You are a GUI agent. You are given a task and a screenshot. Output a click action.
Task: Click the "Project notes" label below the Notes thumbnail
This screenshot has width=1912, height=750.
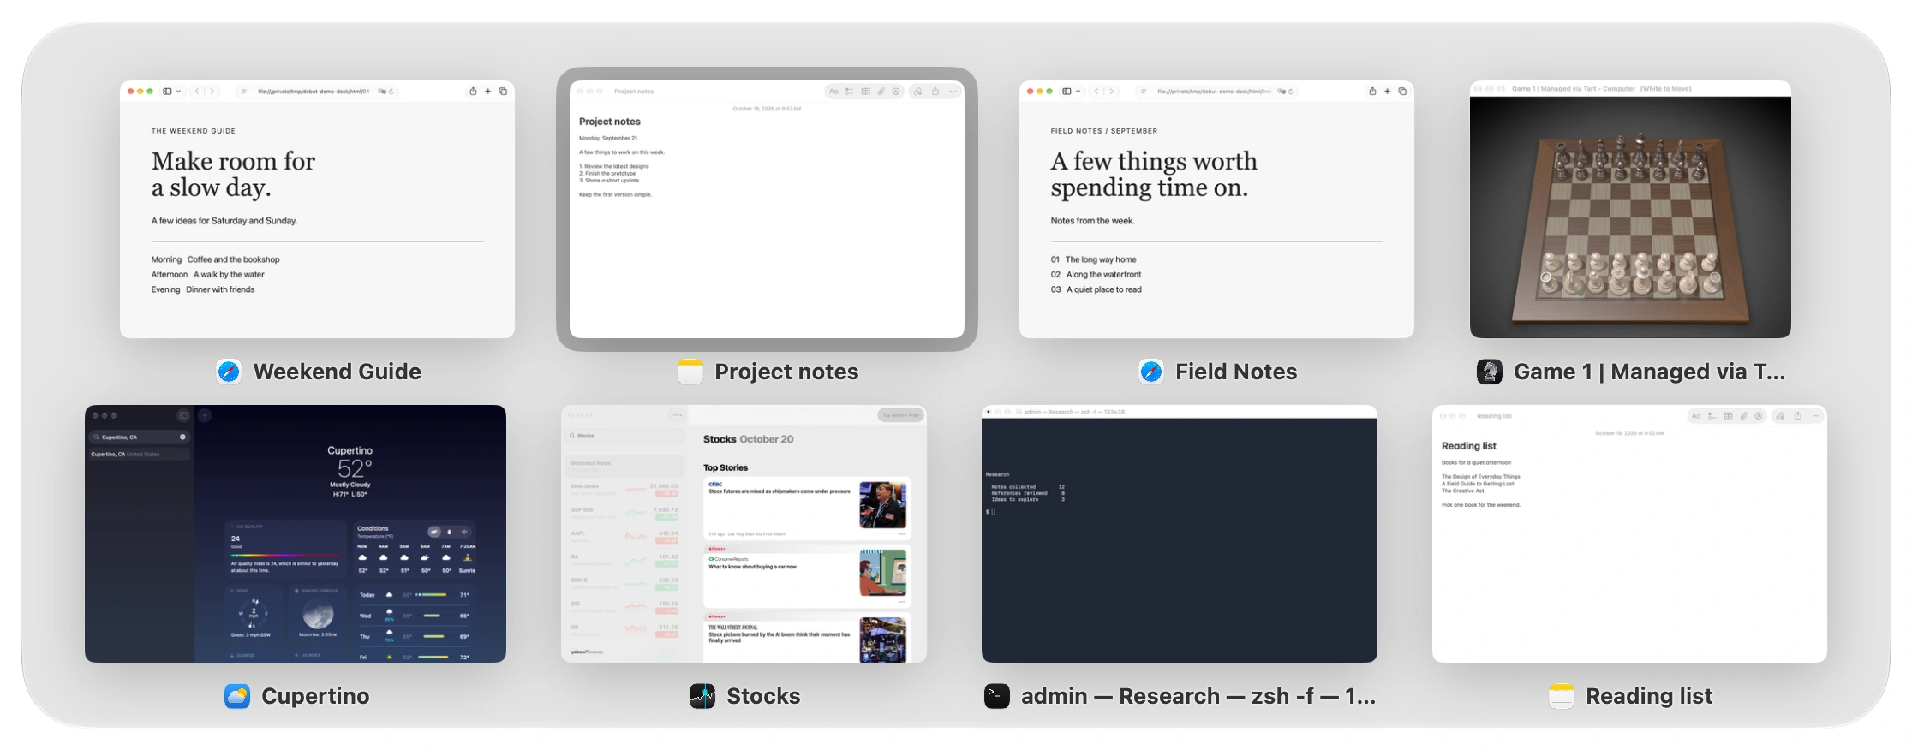pyautogui.click(x=786, y=372)
